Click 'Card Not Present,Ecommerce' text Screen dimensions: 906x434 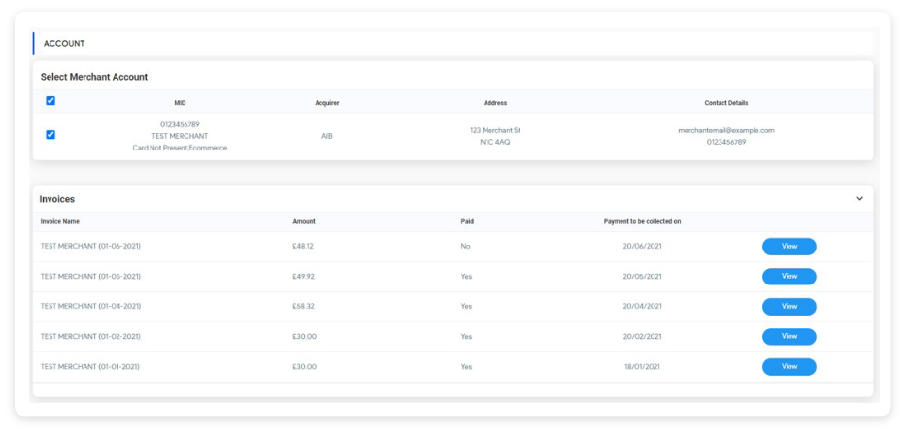click(180, 148)
